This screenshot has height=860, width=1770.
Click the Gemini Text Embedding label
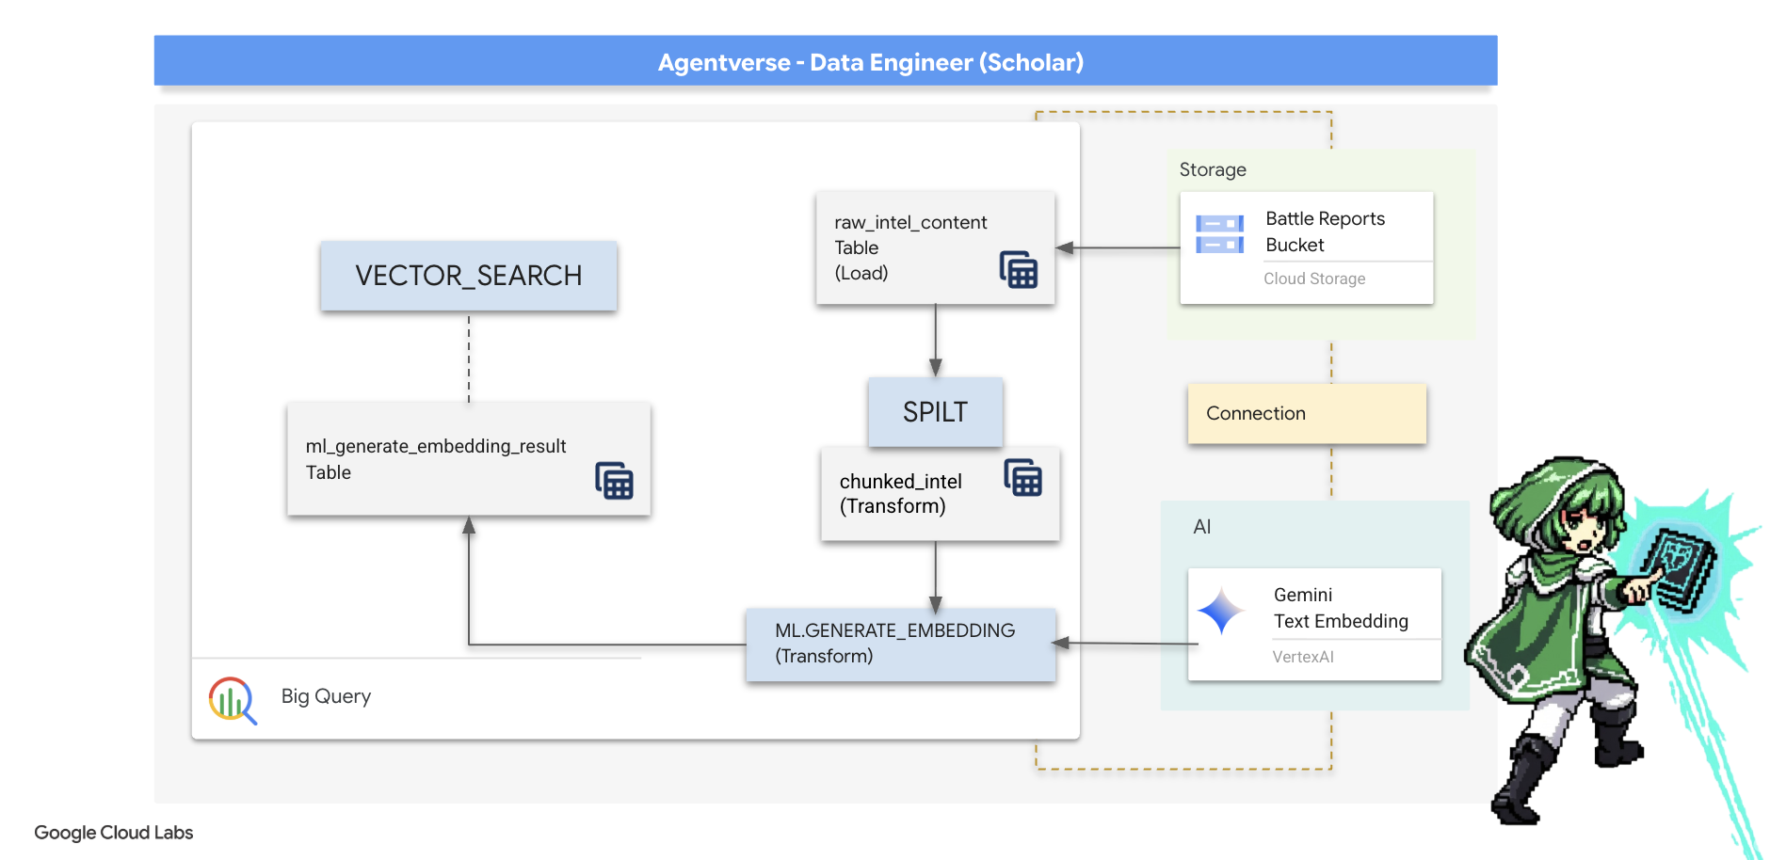coord(1340,608)
